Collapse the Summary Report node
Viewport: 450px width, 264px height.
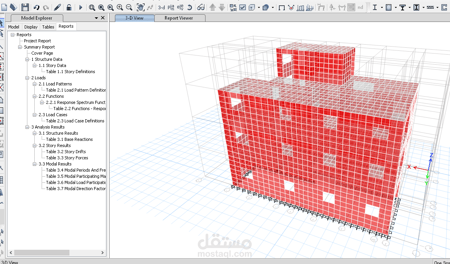pos(20,47)
